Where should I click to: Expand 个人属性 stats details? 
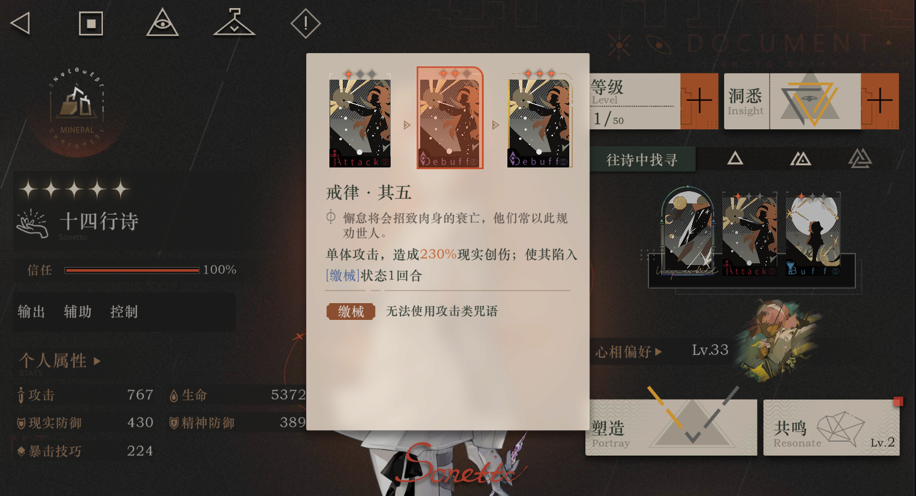[60, 361]
